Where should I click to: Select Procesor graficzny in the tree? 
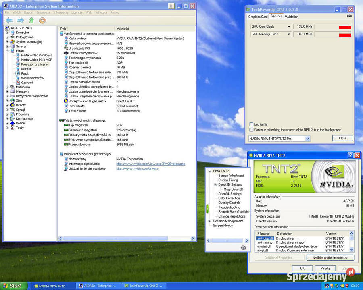(35, 64)
